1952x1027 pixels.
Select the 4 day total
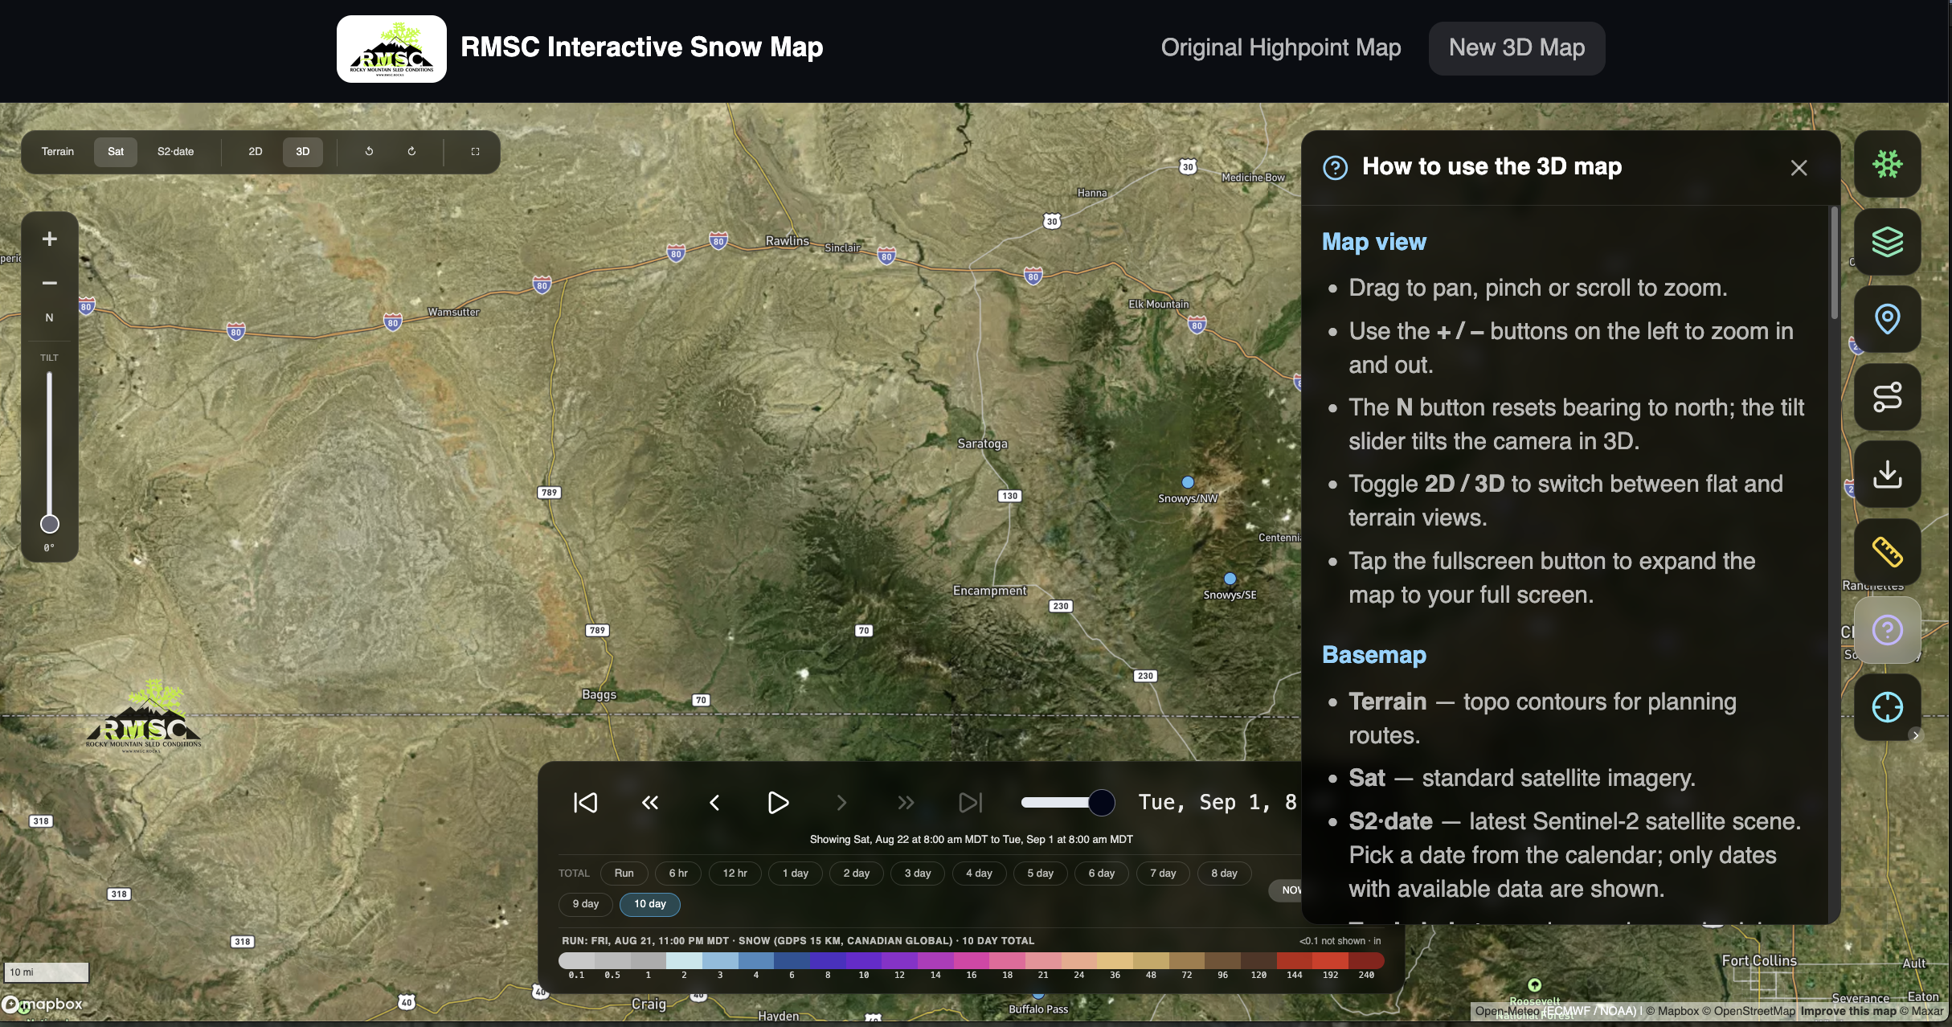[979, 873]
